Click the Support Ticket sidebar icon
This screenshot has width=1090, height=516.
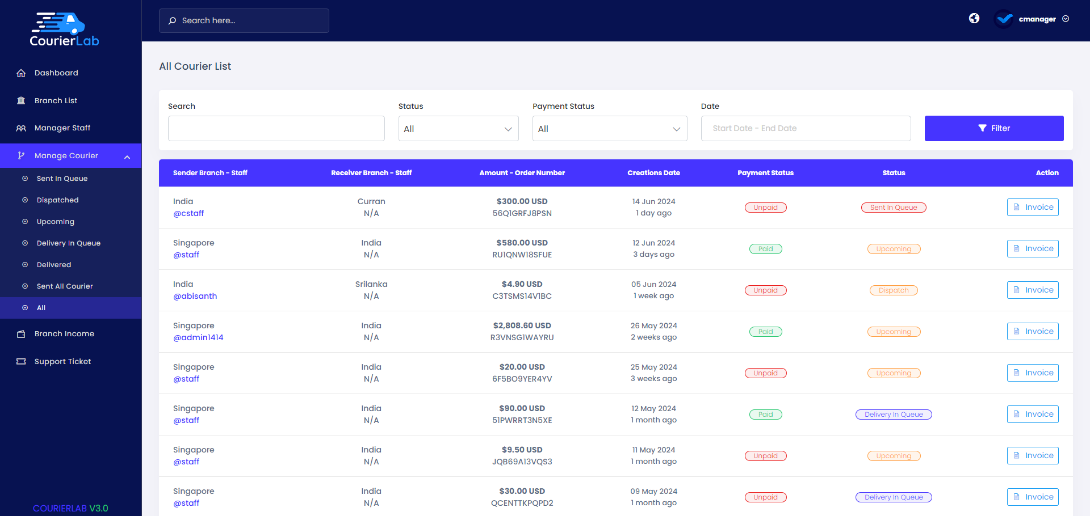pos(21,361)
